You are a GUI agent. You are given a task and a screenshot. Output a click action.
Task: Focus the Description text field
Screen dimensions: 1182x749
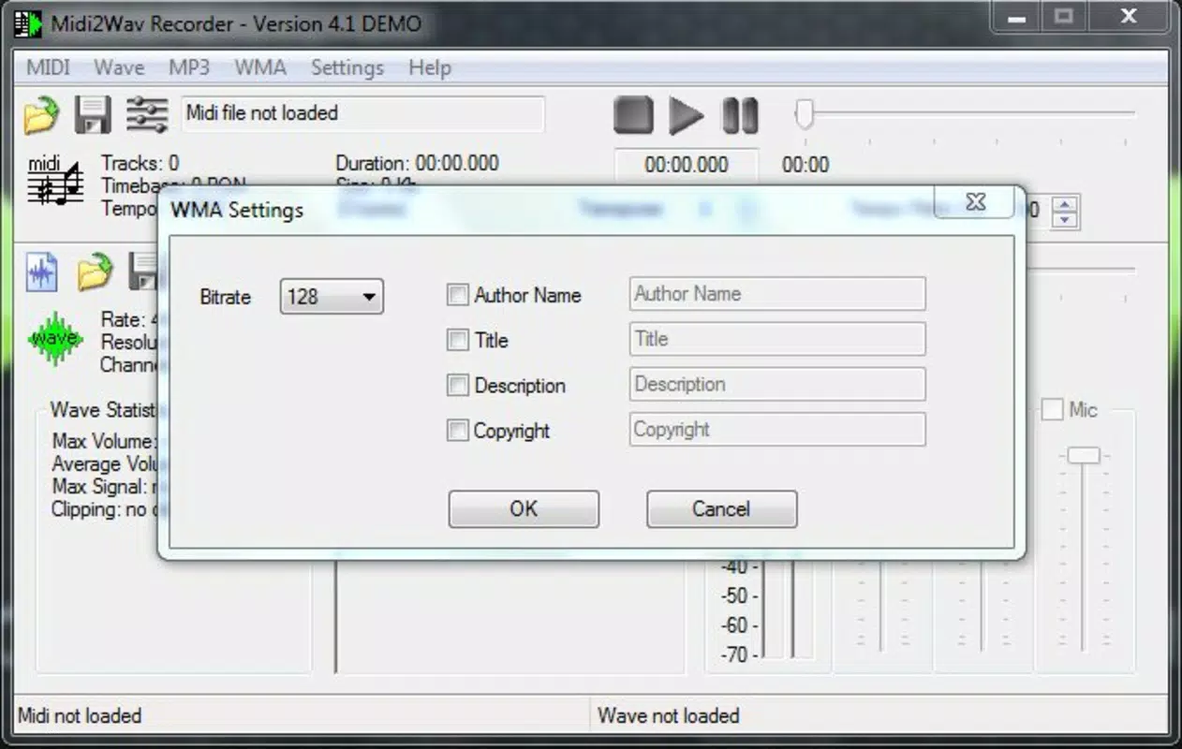777,384
